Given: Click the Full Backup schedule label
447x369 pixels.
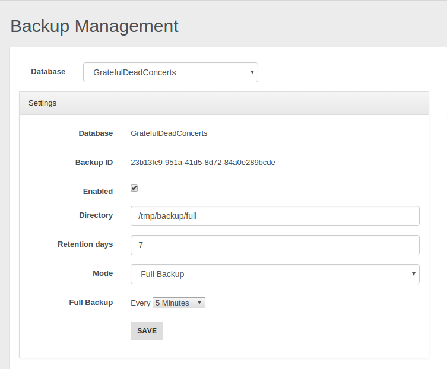Looking at the screenshot, I should (91, 303).
